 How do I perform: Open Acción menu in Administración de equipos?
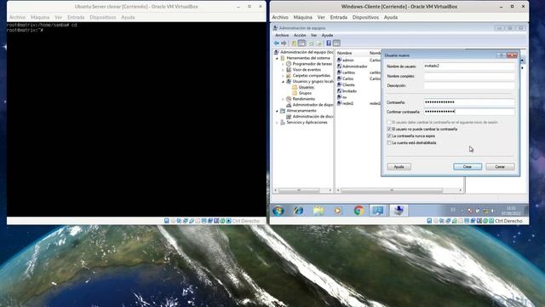(x=300, y=35)
